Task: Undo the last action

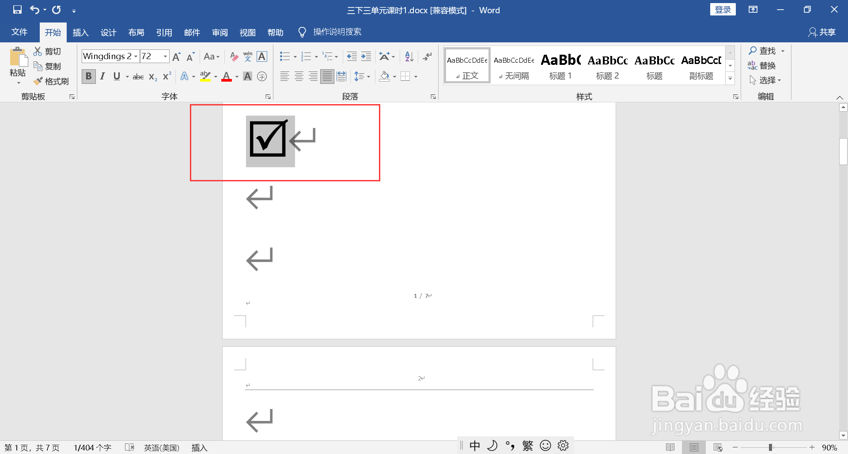Action: pos(34,10)
